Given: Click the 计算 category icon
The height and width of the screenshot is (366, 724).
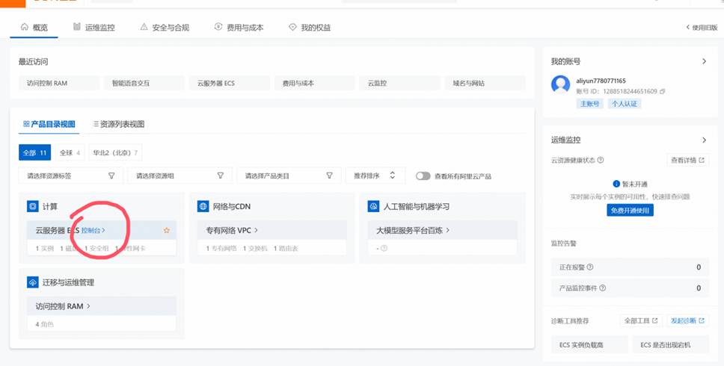Looking at the screenshot, I should pyautogui.click(x=32, y=206).
